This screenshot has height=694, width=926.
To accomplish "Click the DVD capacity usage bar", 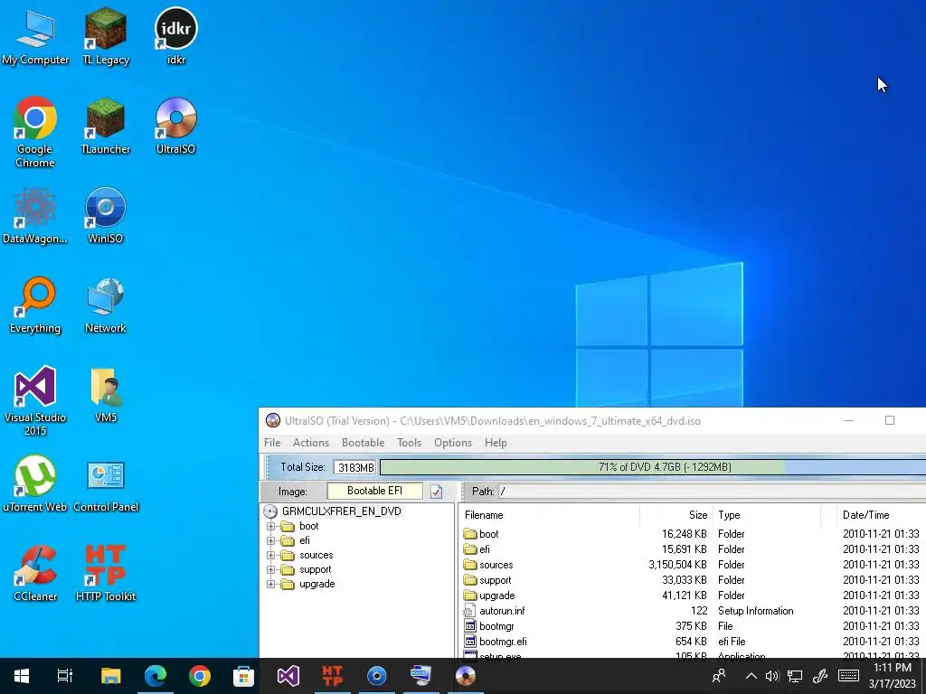I will 653,467.
